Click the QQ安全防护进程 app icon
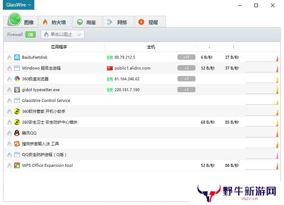The image size is (284, 205). (x=17, y=154)
